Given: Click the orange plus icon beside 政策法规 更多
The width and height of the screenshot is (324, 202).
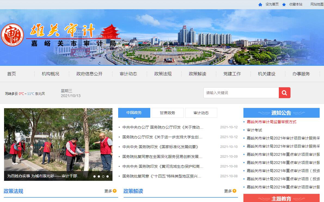Looking at the screenshot, I should tap(115, 191).
